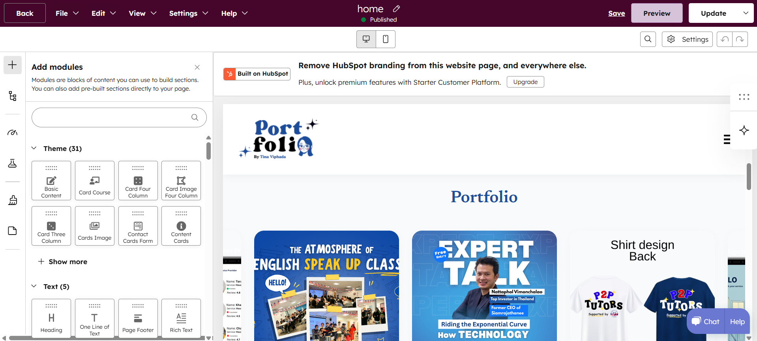757x341 pixels.
Task: Open the Contents tree icon in sidebar
Action: pos(13,96)
